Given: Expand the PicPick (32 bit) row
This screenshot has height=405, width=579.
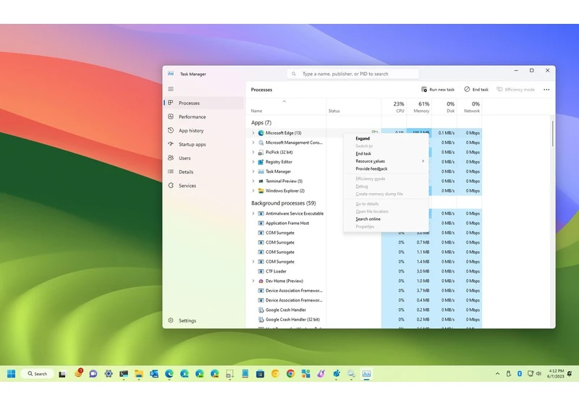Looking at the screenshot, I should (x=253, y=152).
